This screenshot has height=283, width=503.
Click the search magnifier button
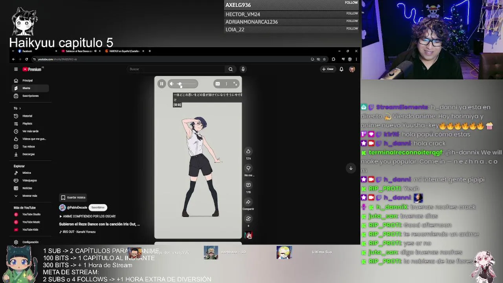231,69
